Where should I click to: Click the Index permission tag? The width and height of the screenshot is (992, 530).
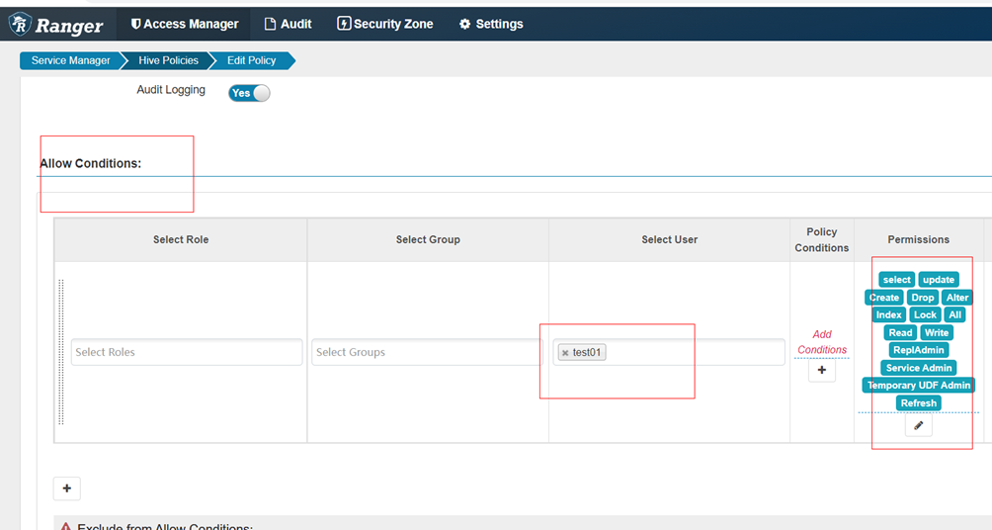click(889, 314)
